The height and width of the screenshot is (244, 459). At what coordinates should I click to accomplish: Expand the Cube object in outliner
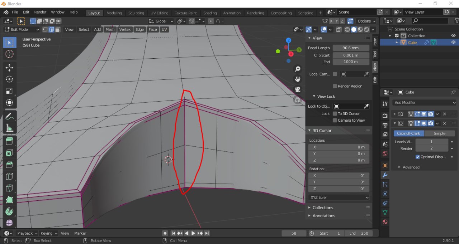(x=397, y=42)
